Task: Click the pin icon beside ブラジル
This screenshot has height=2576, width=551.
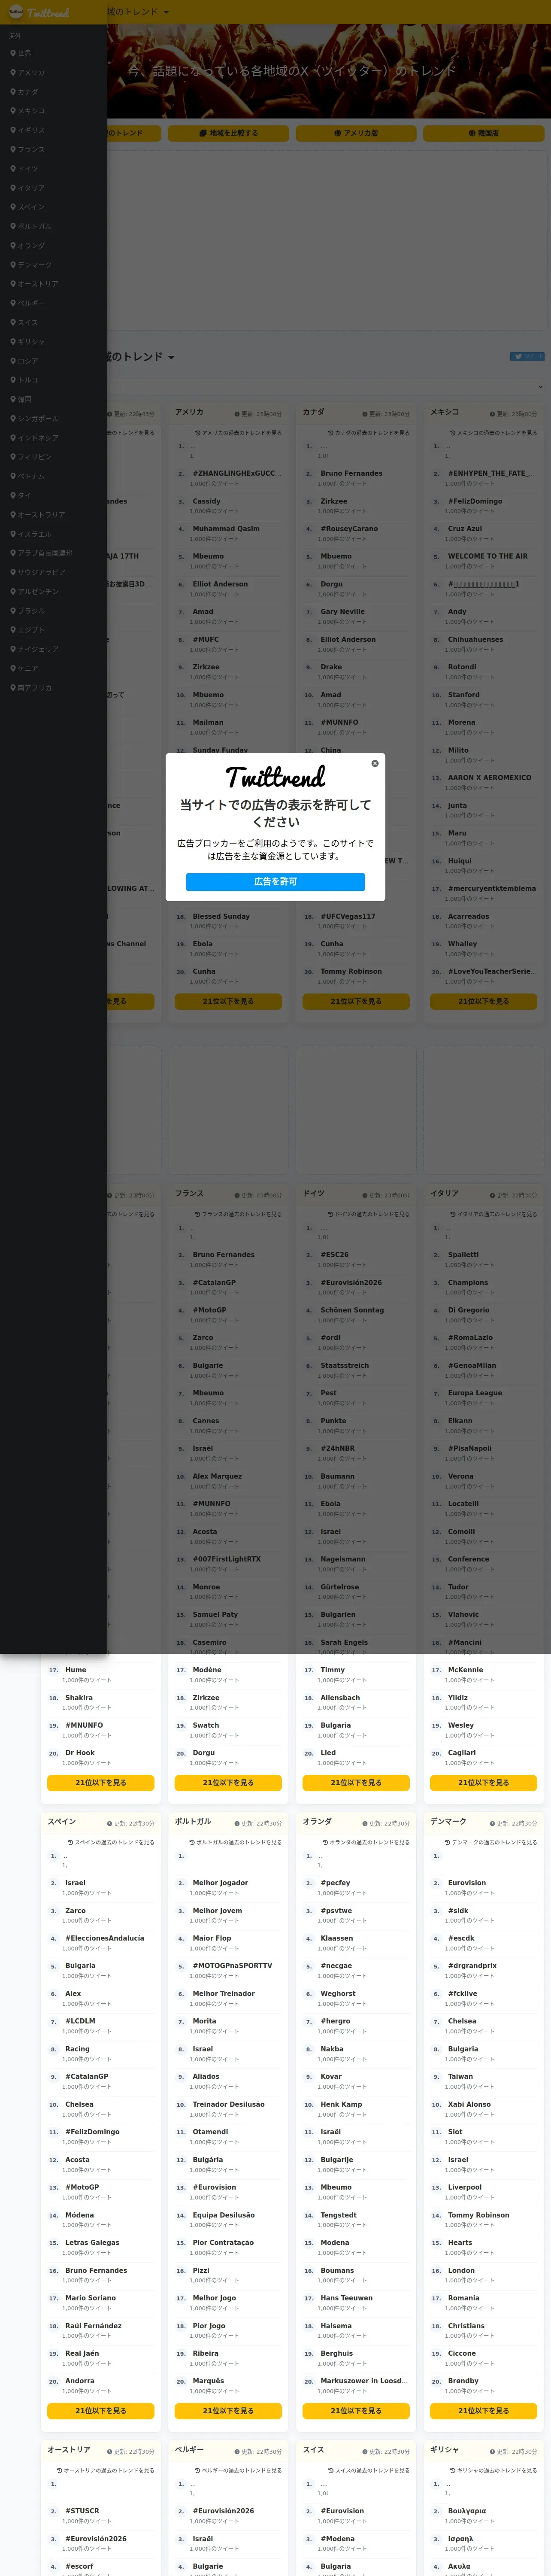Action: click(x=13, y=610)
